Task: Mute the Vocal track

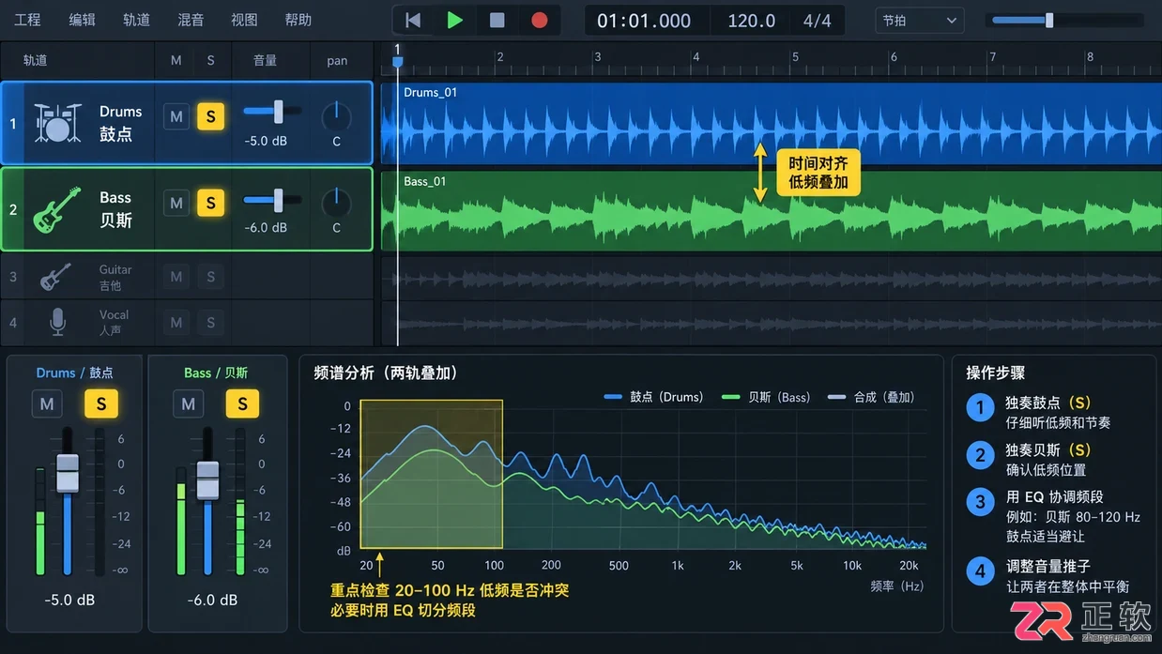Action: 176,323
